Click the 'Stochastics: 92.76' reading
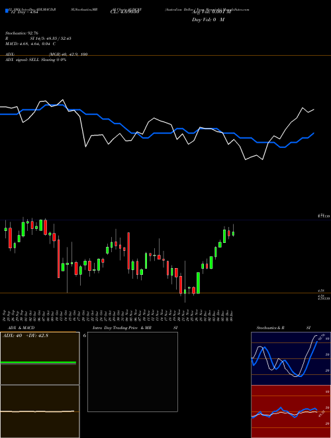The width and height of the screenshot is (331, 438). click(21, 33)
